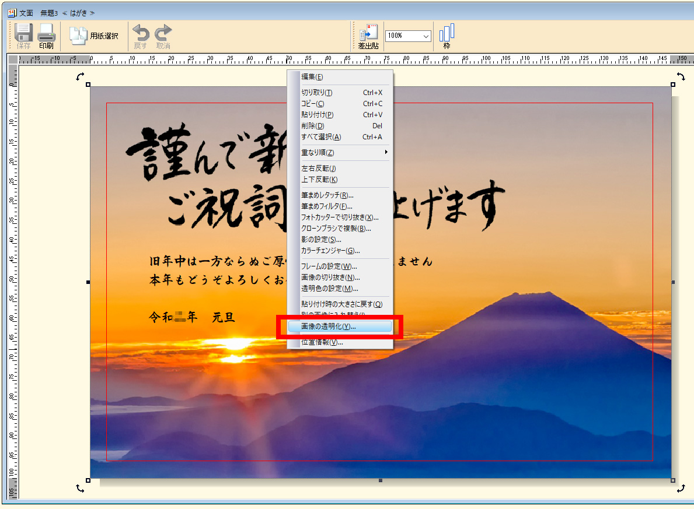Select 貼り付け時の大きさに戻す(Q)
694x509 pixels.
pos(340,304)
